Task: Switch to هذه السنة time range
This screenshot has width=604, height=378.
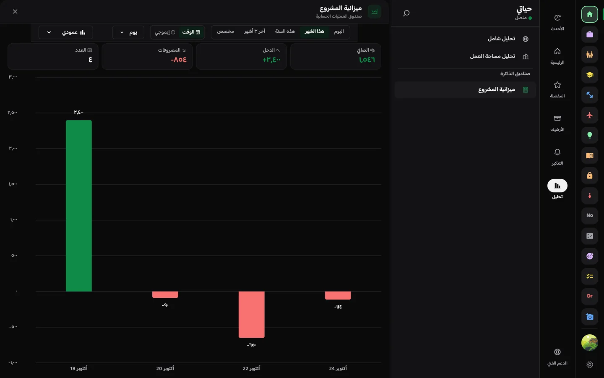Action: click(285, 31)
